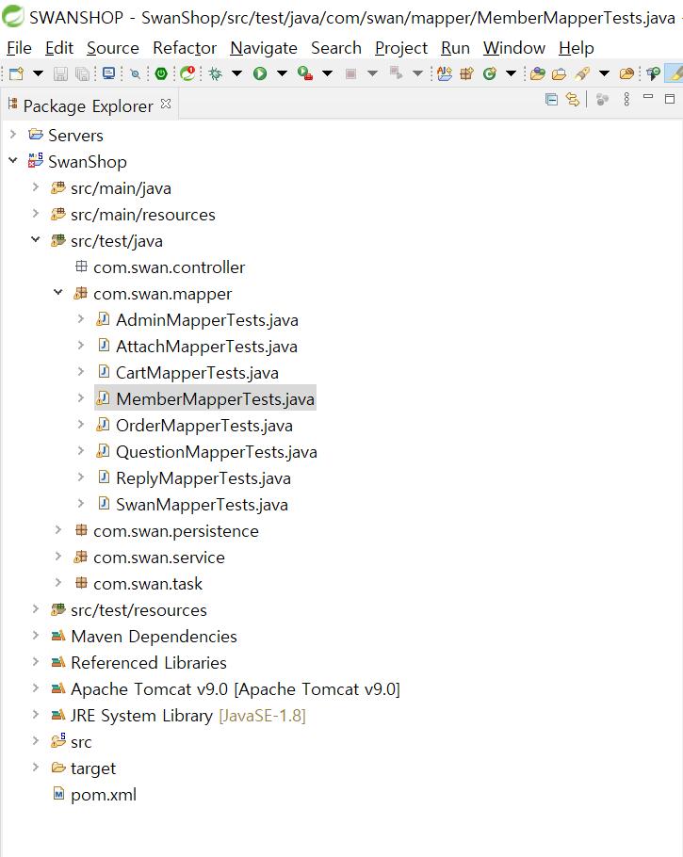Open the File menu
This screenshot has height=857, width=683.
[19, 48]
